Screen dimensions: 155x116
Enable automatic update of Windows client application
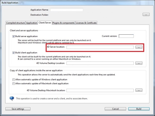tap(14, 79)
